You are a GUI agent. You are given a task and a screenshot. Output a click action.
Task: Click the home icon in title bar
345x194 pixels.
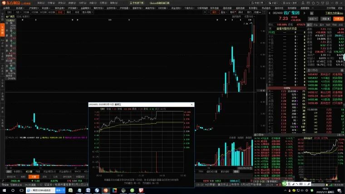point(313,3)
